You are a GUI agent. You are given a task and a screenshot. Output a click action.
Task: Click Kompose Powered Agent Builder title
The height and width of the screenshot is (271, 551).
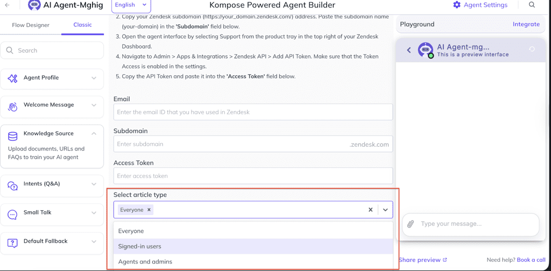point(272,5)
